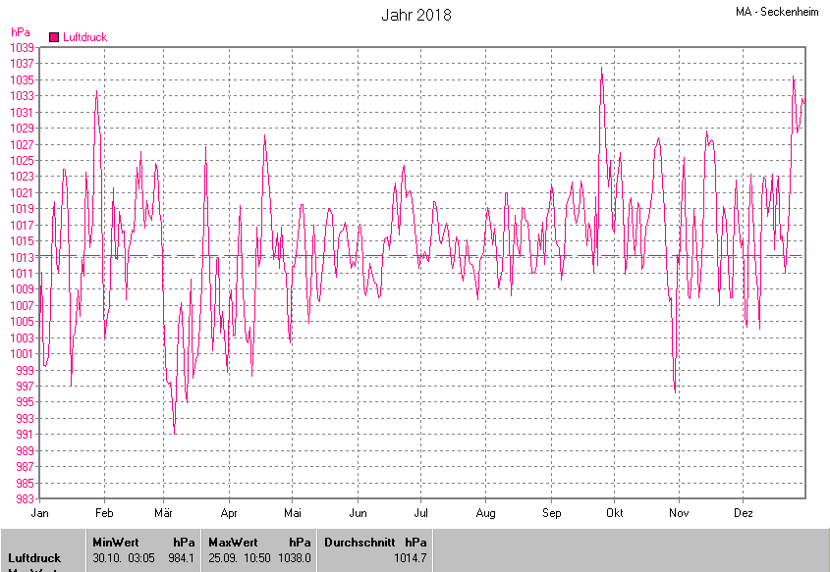Select the Luftdruck legend label

pyautogui.click(x=84, y=37)
